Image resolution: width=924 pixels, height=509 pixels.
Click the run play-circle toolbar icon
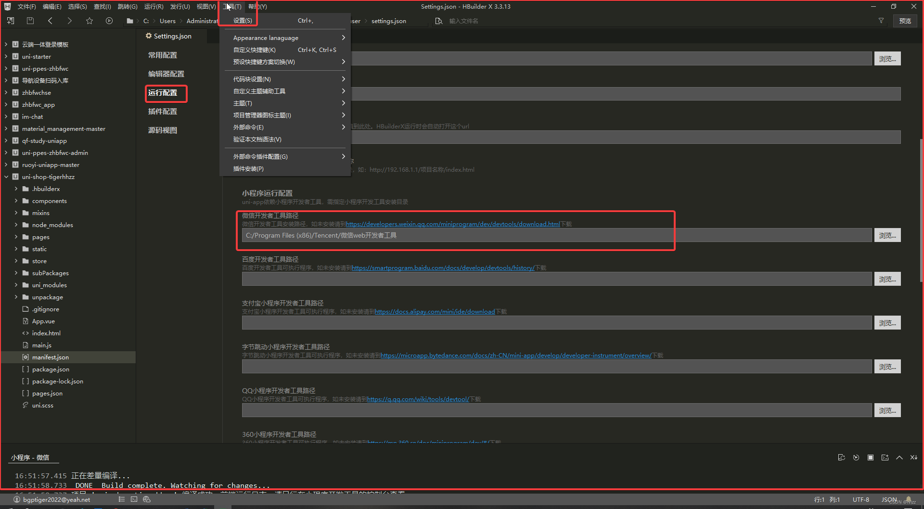click(109, 21)
